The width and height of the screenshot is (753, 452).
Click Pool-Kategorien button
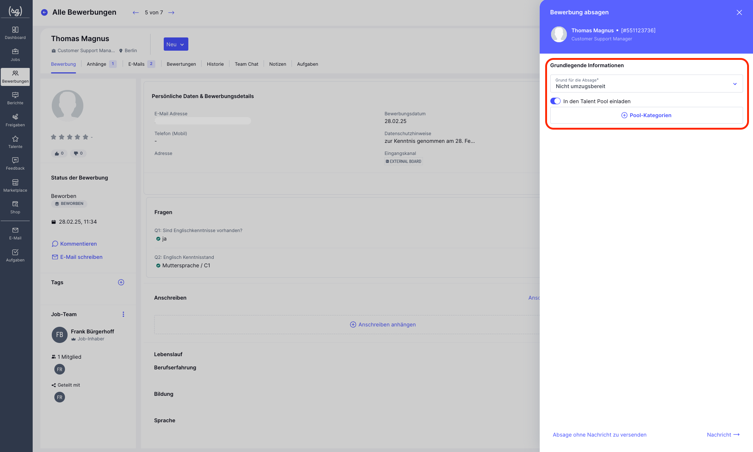click(646, 115)
